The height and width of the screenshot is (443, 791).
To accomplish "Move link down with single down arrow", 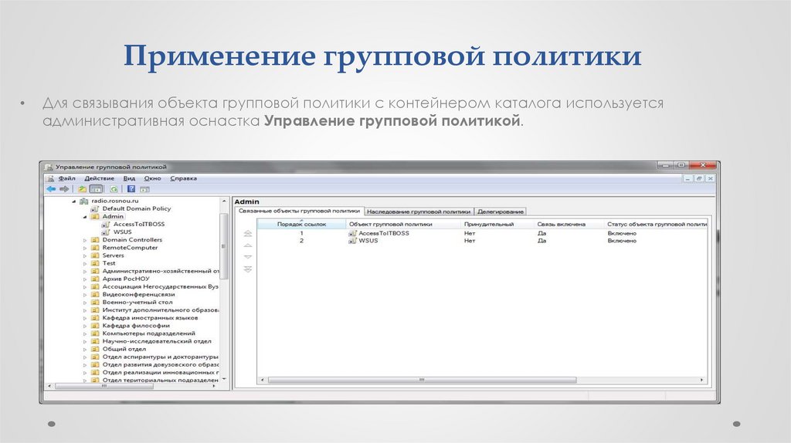I will tap(248, 257).
